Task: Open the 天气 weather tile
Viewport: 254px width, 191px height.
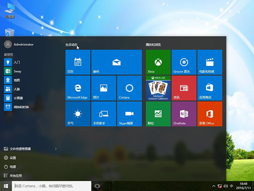Action: point(78,114)
